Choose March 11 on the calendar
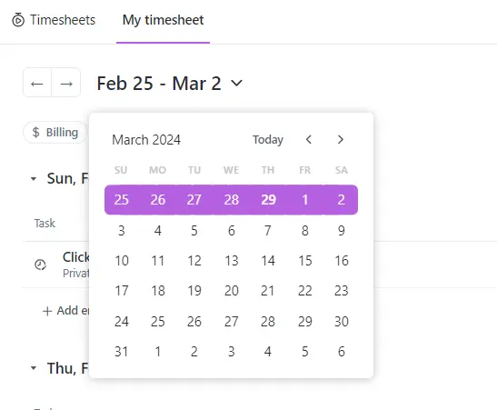 point(158,261)
